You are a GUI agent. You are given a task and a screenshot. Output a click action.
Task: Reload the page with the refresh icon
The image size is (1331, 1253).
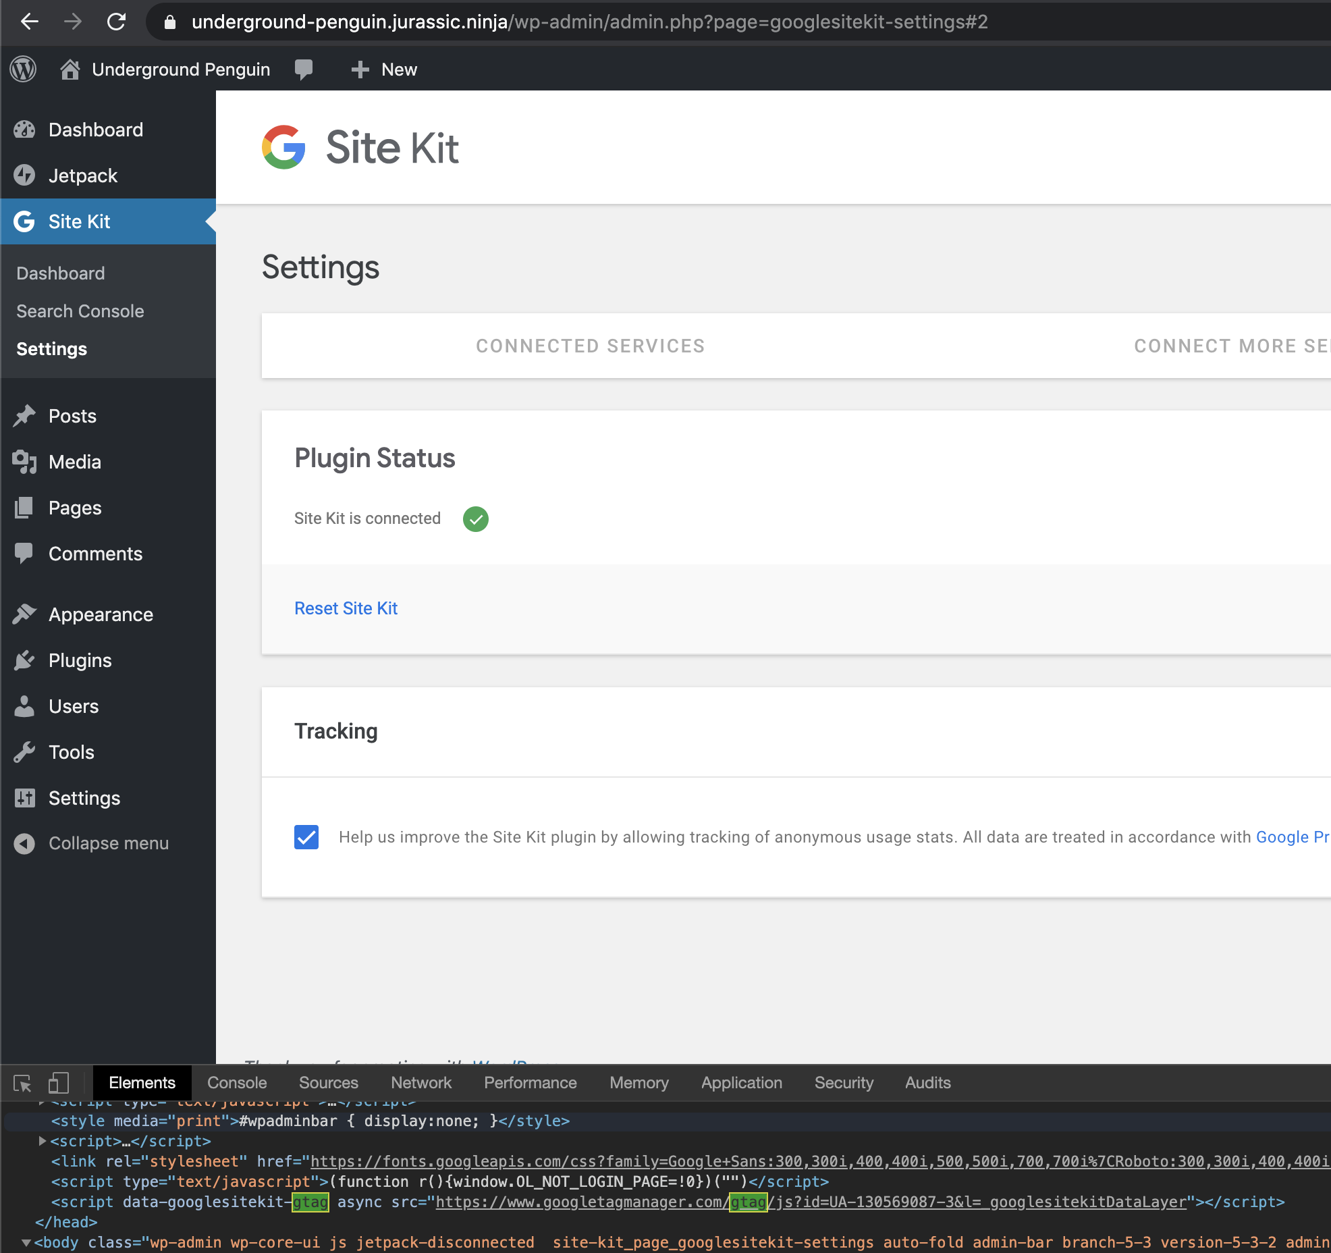(x=116, y=22)
